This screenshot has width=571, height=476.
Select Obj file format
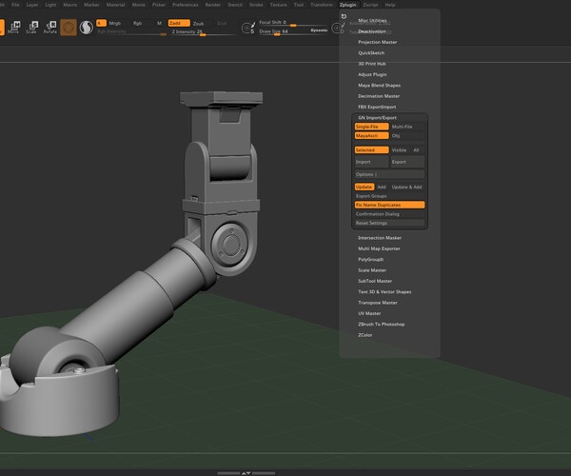pyautogui.click(x=407, y=135)
